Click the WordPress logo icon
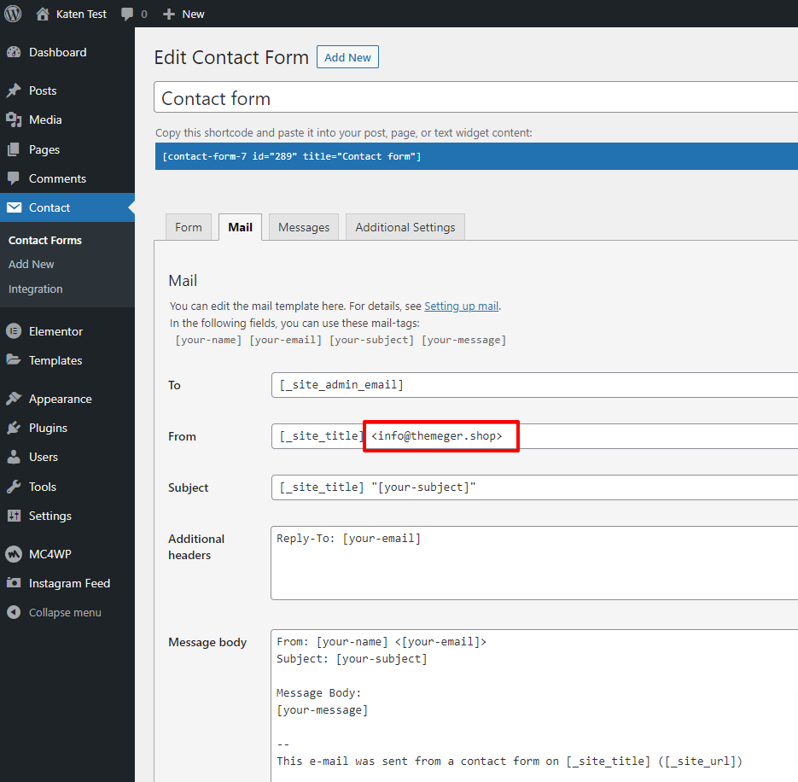 coord(13,14)
